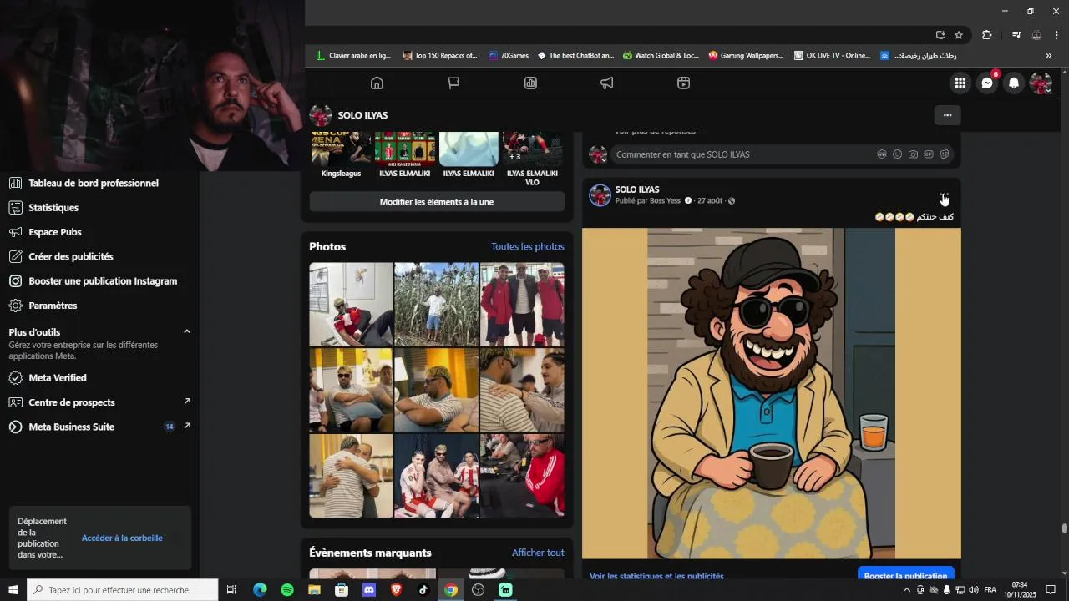Open Microsoft Edge from the taskbar
The image size is (1069, 601).
pyautogui.click(x=260, y=590)
